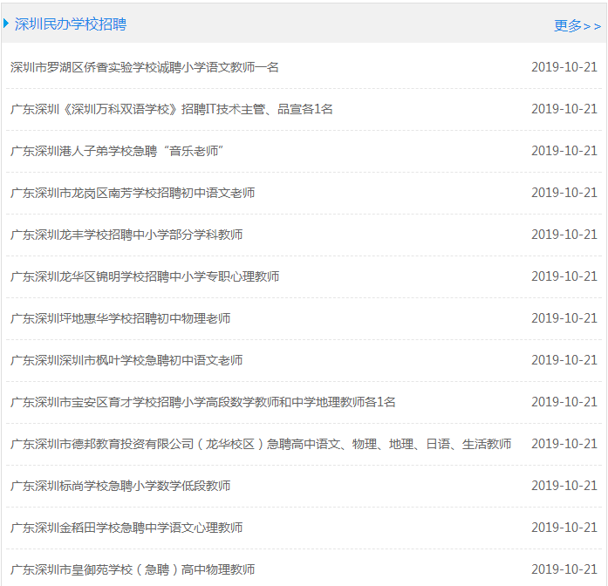
Task: Click the date 2019-10-21 in the 枫叶学校 row
Action: 564,360
